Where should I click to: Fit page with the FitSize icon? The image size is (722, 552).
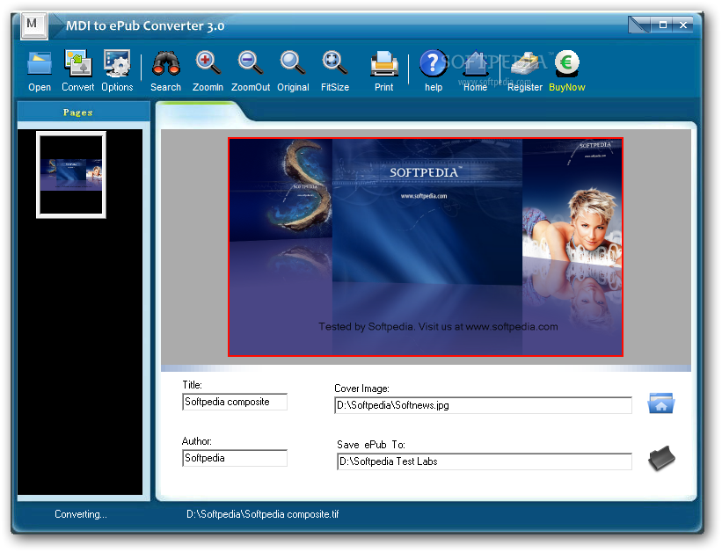click(335, 63)
